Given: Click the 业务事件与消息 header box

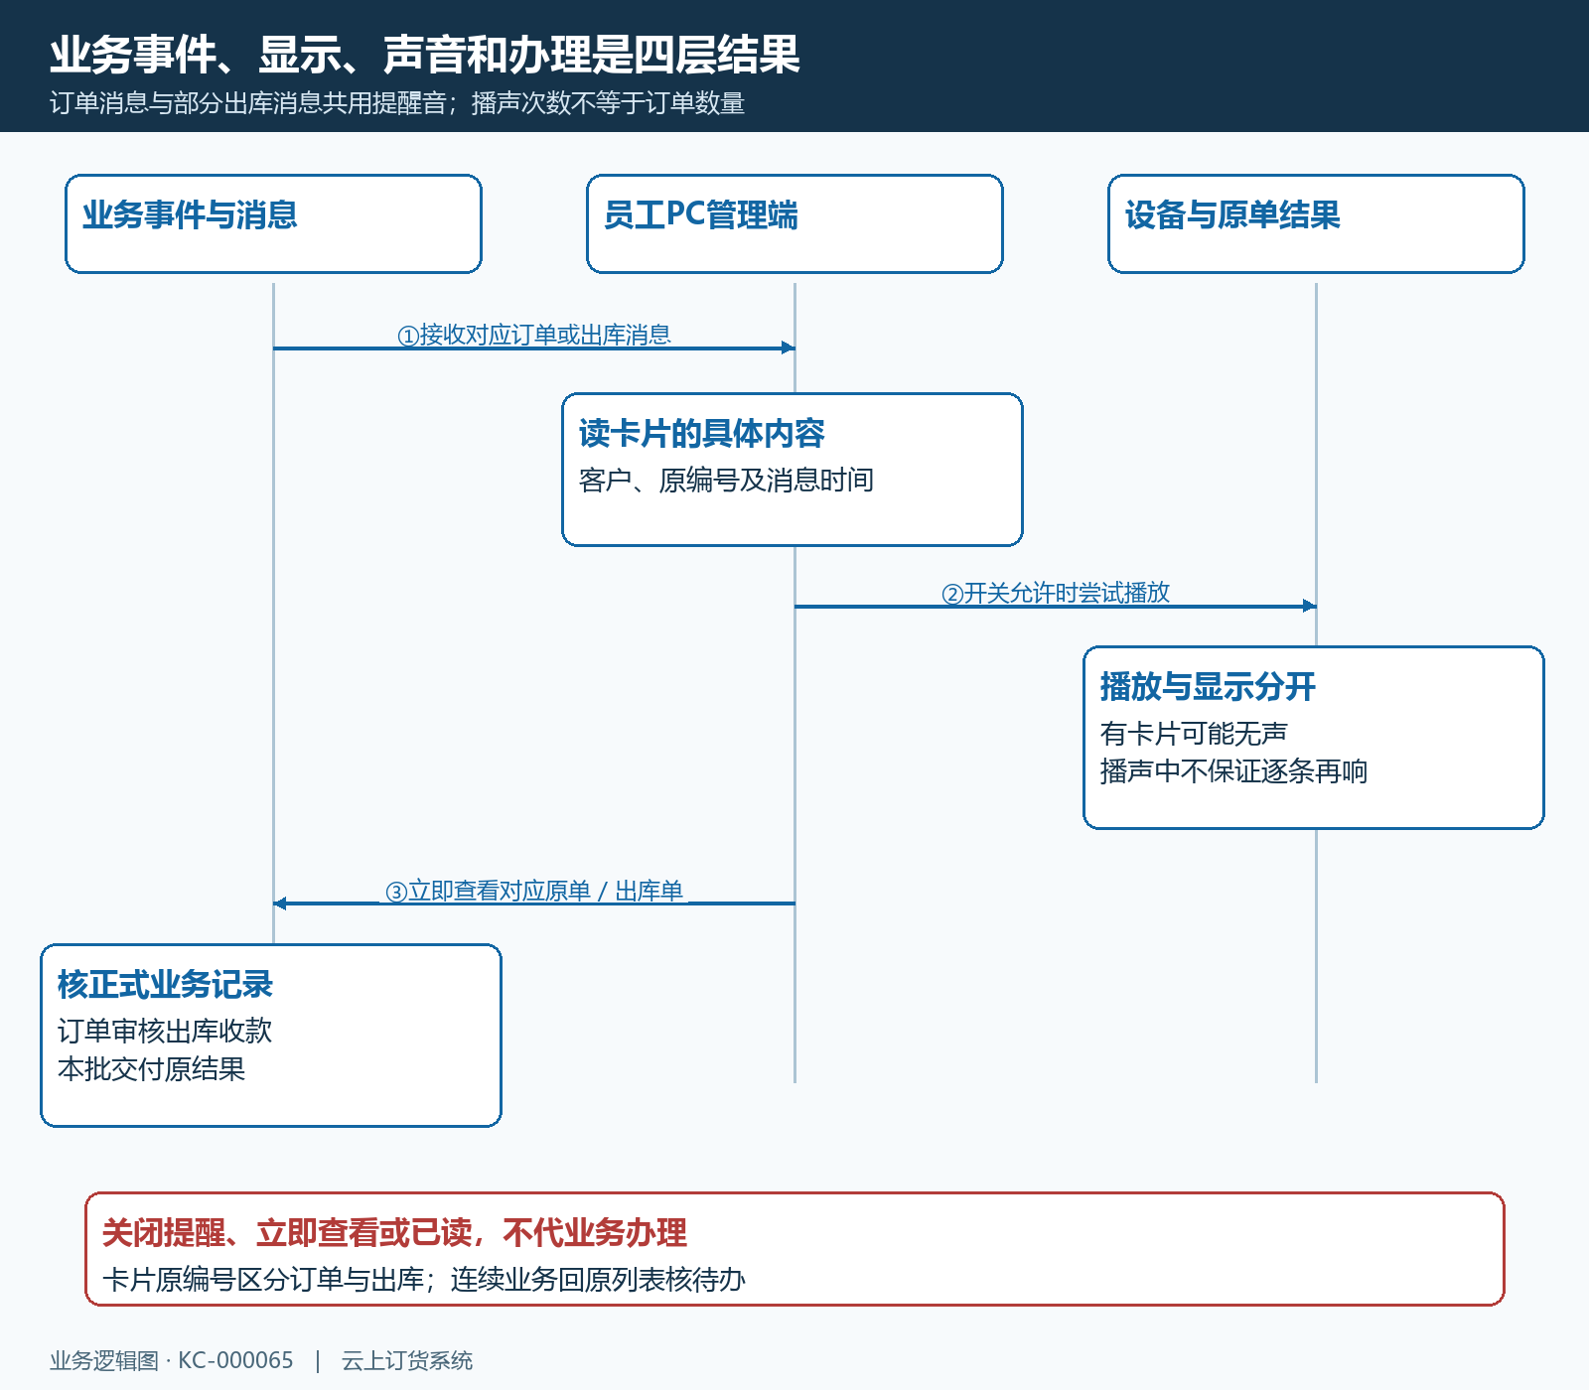Looking at the screenshot, I should (x=273, y=223).
